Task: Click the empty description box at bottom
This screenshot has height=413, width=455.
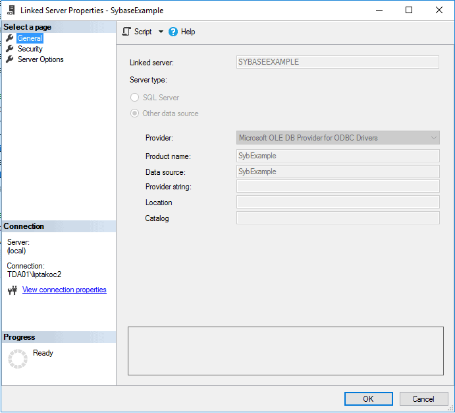Action: click(286, 351)
